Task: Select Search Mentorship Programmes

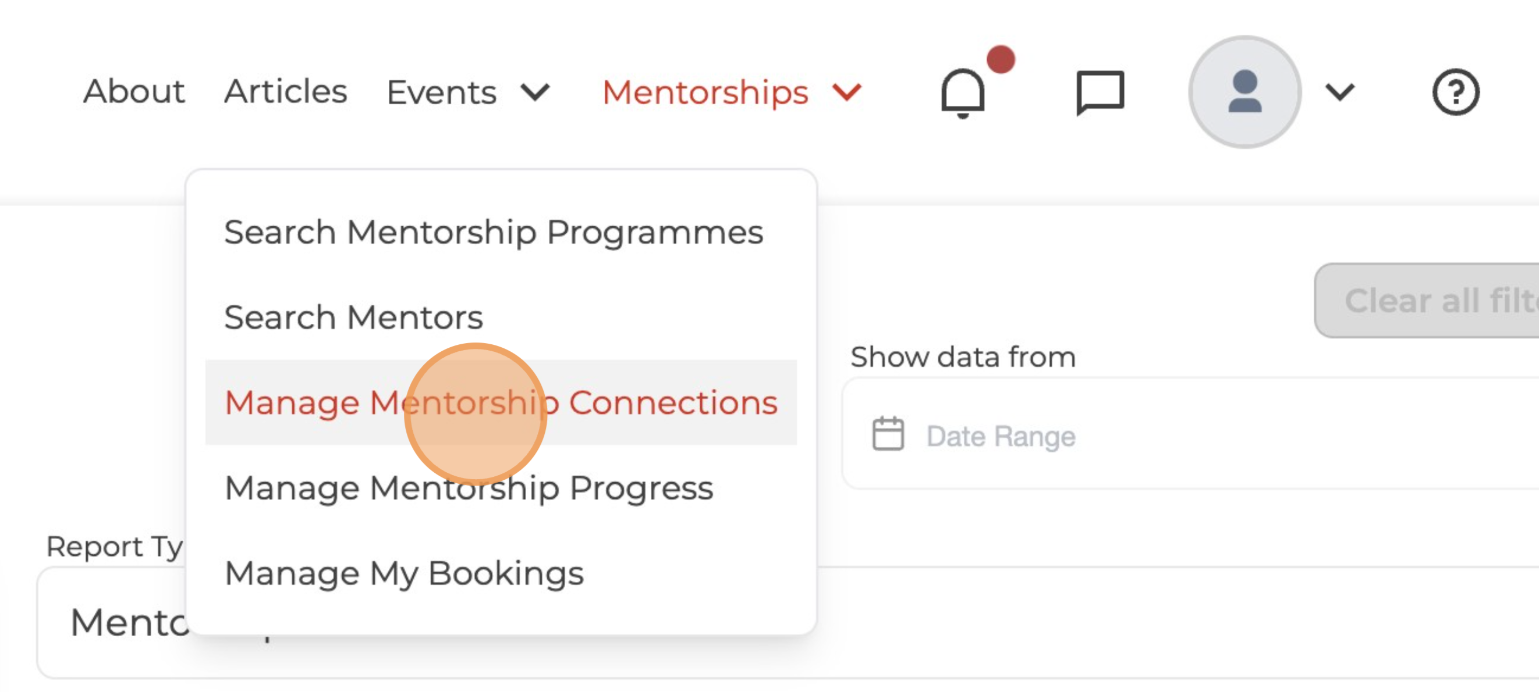Action: pyautogui.click(x=494, y=231)
